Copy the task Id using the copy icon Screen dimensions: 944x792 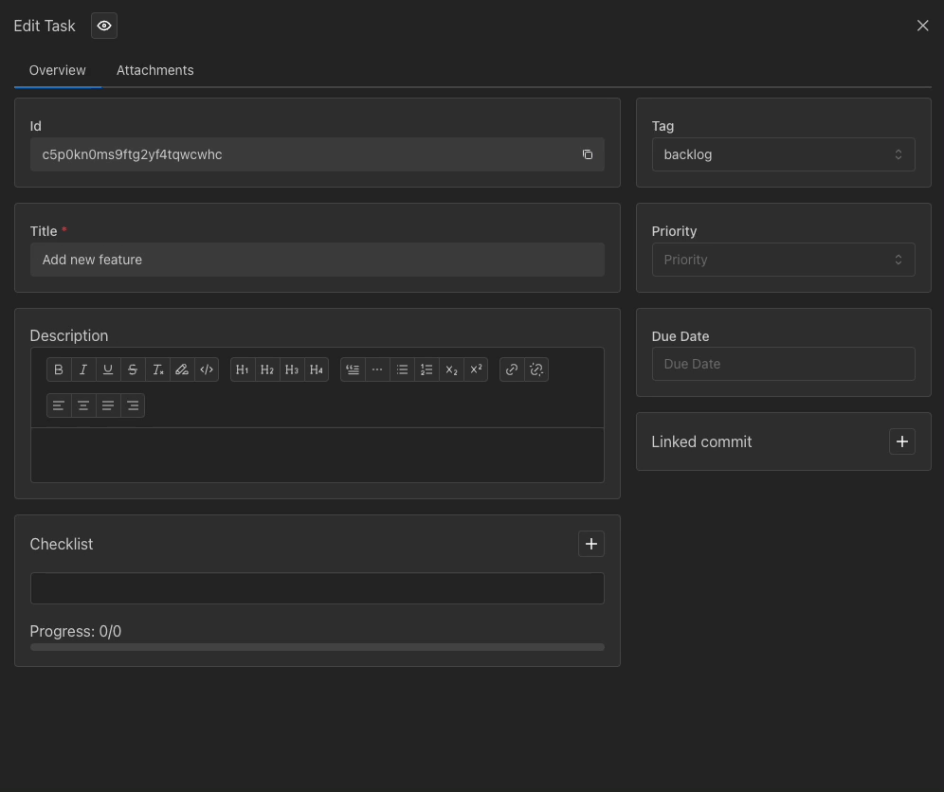588,154
